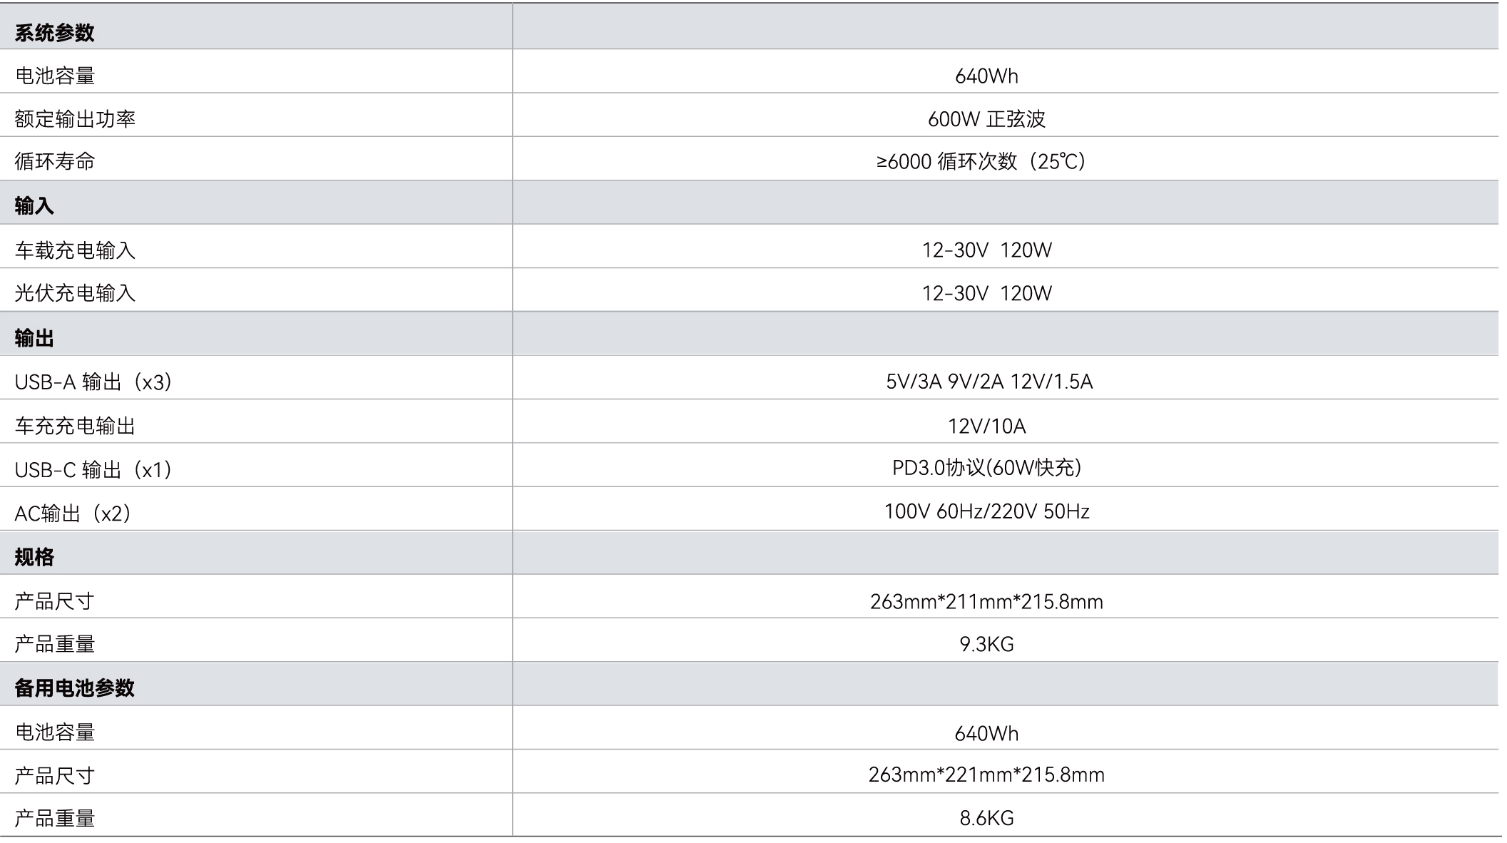Click the PD3.0协议(60W快充) value
This screenshot has height=843, width=1507.
pos(986,468)
